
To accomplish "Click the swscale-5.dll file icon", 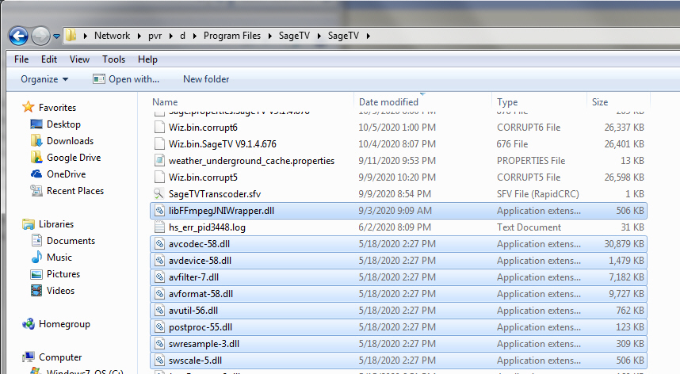I will click(159, 361).
